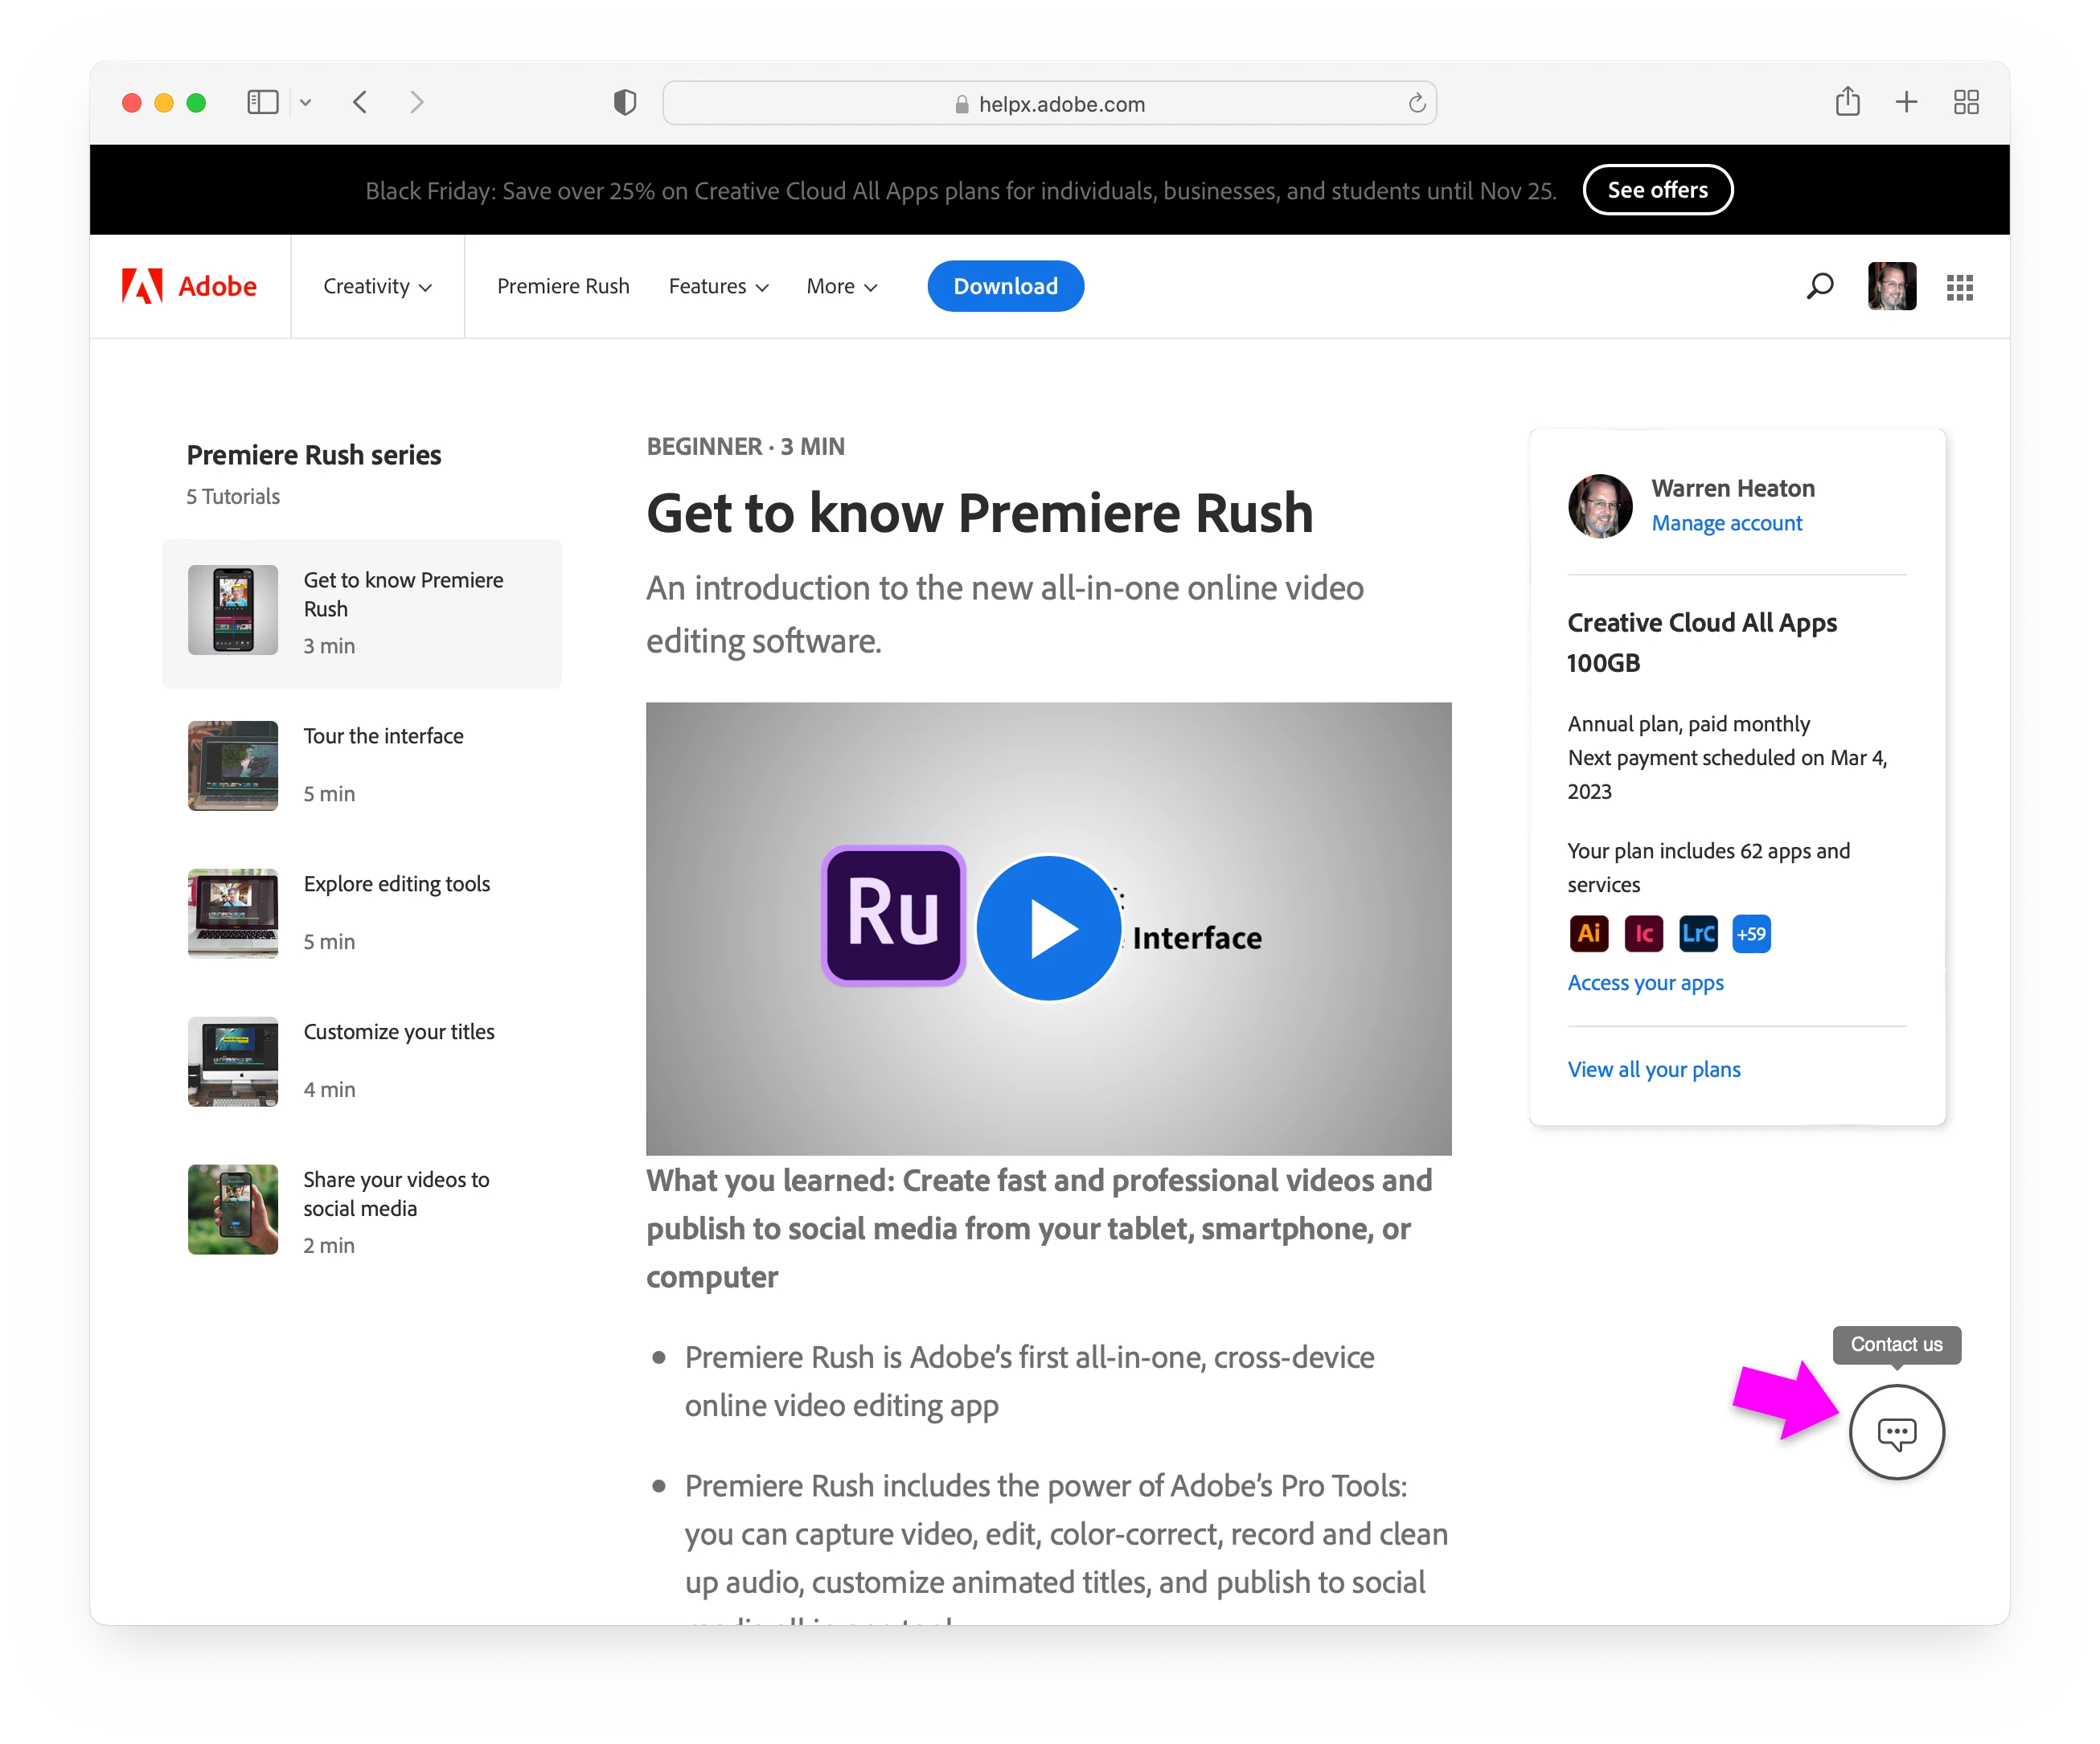Play the Premiere Rush intro video
The width and height of the screenshot is (2100, 1744).
tap(1048, 927)
